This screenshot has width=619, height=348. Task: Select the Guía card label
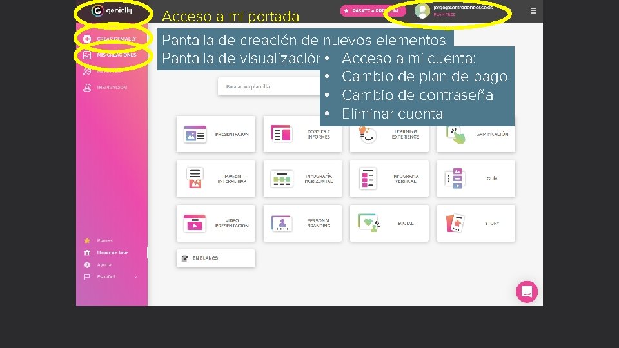[492, 179]
